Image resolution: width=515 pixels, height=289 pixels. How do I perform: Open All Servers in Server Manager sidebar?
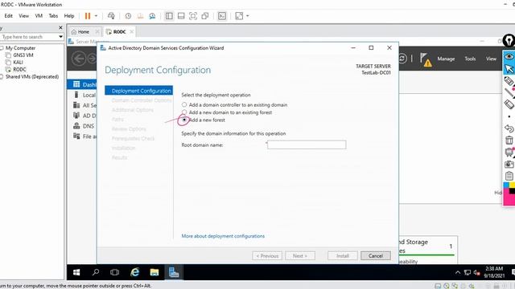[x=84, y=105]
